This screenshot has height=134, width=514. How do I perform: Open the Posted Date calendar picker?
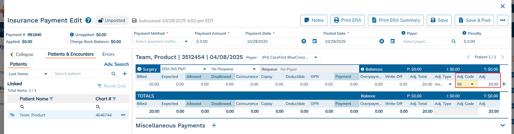[x=393, y=41]
